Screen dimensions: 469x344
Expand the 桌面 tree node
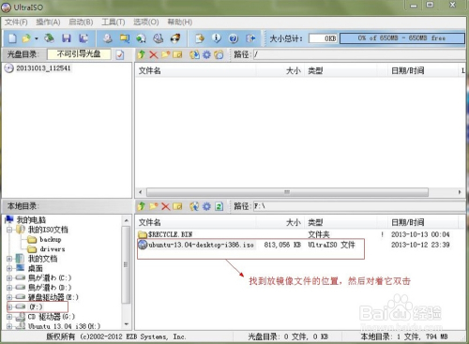click(9, 268)
